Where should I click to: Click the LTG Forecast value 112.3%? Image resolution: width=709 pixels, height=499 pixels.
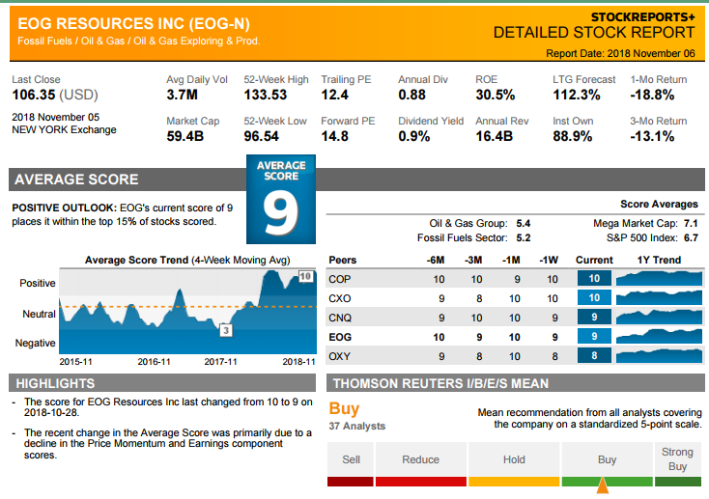click(577, 95)
